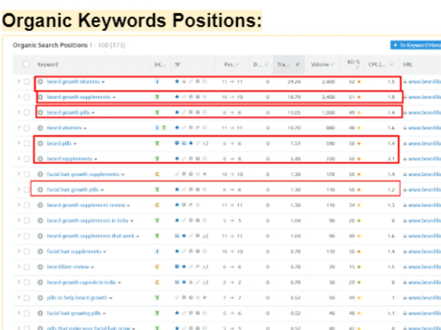Screen dimensions: 441x330
Task: Click the Organic Search Positions heading text
Action: (x=50, y=45)
